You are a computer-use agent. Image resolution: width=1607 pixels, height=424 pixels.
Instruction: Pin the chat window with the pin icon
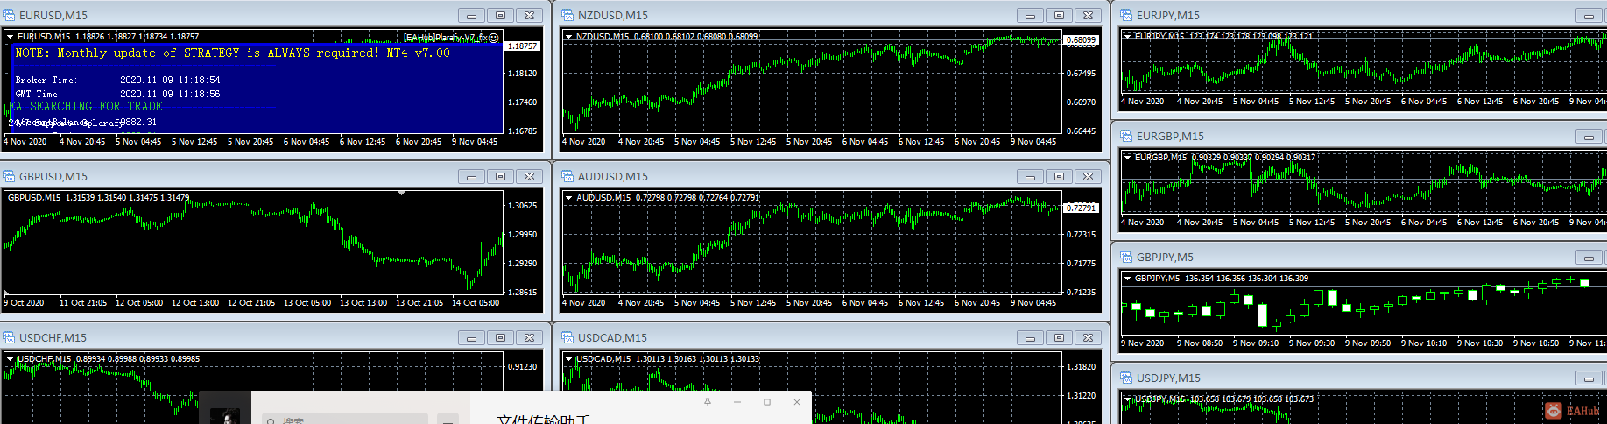pyautogui.click(x=708, y=402)
